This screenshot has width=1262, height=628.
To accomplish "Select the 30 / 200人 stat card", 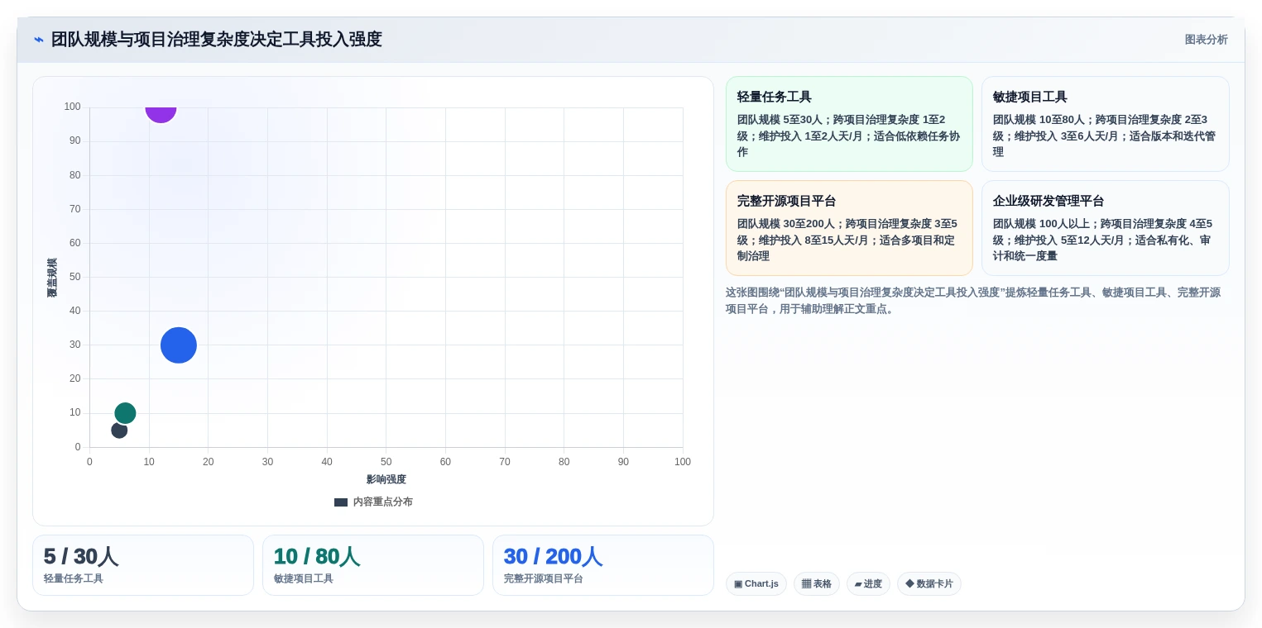I will 603,565.
